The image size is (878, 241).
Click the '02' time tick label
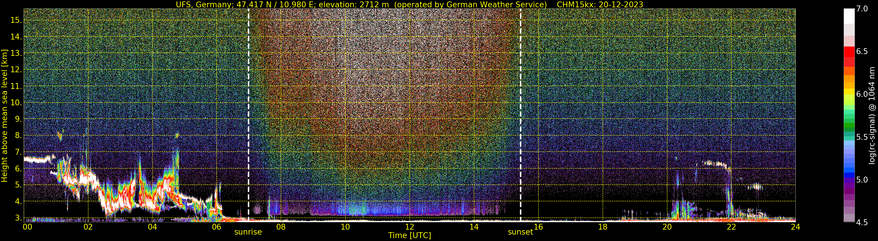pos(88,227)
